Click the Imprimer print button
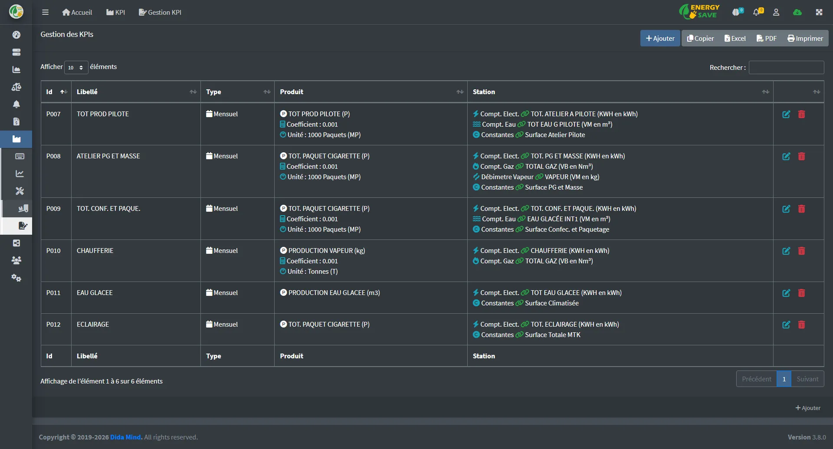The height and width of the screenshot is (449, 833). point(805,38)
